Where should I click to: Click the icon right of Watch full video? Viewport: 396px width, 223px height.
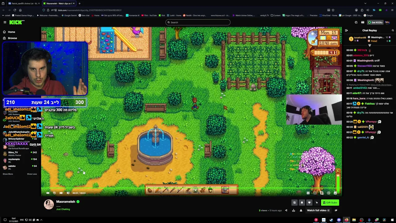click(336, 210)
